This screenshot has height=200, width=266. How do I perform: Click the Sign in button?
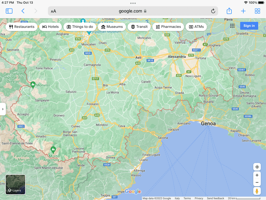coord(249,26)
